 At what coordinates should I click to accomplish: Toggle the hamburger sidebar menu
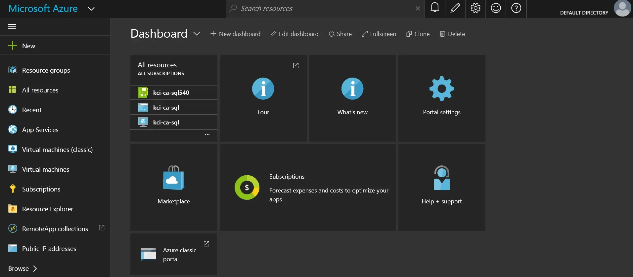coord(12,26)
